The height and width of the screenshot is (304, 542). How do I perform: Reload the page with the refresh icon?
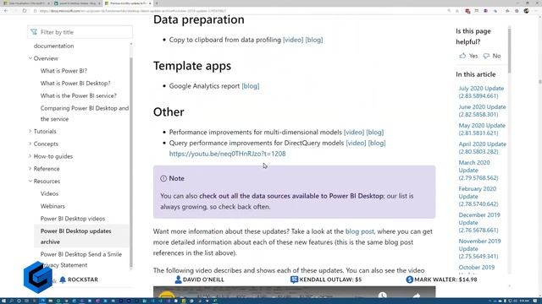[25, 11]
